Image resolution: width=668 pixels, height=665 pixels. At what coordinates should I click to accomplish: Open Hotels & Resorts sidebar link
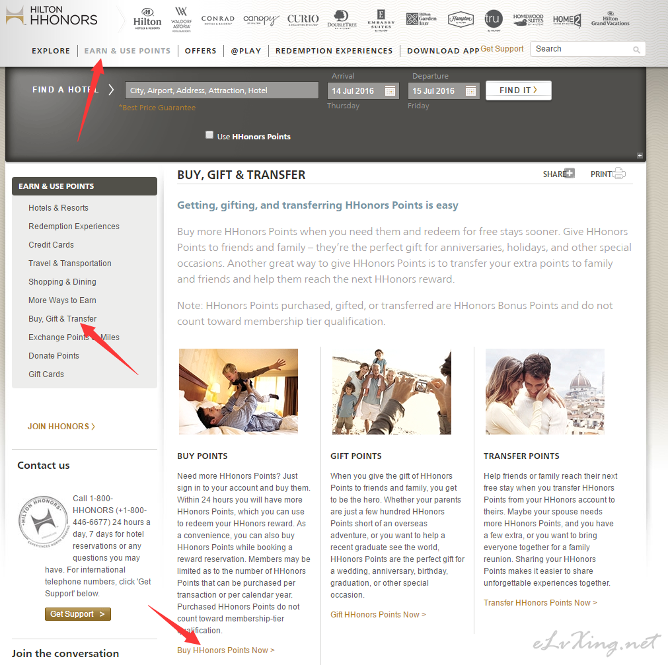[58, 208]
